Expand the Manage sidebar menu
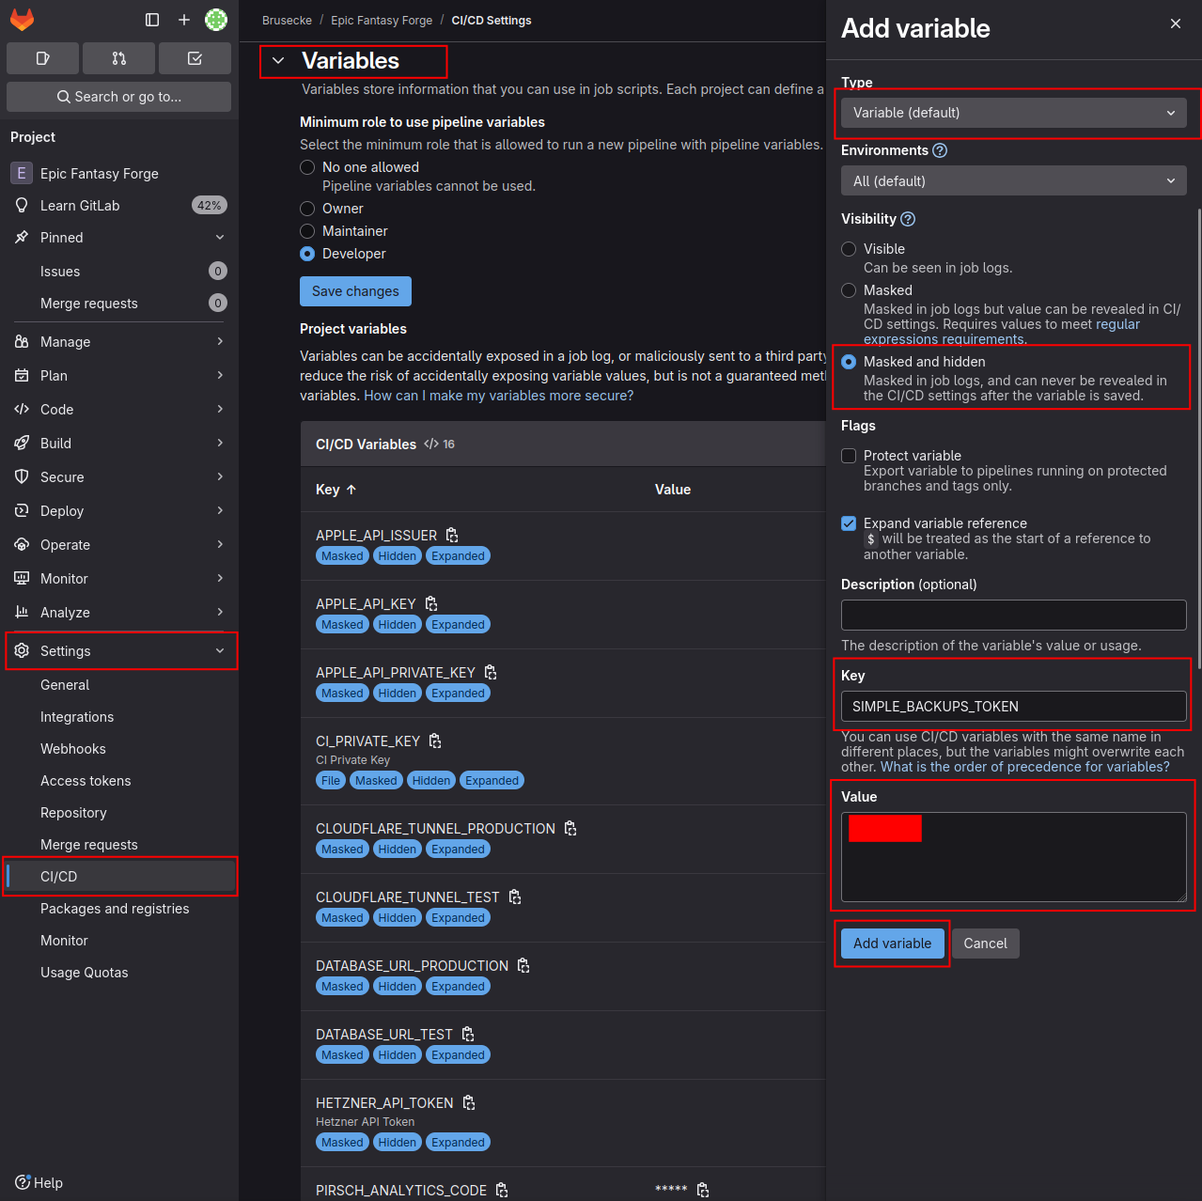This screenshot has width=1202, height=1201. (119, 342)
